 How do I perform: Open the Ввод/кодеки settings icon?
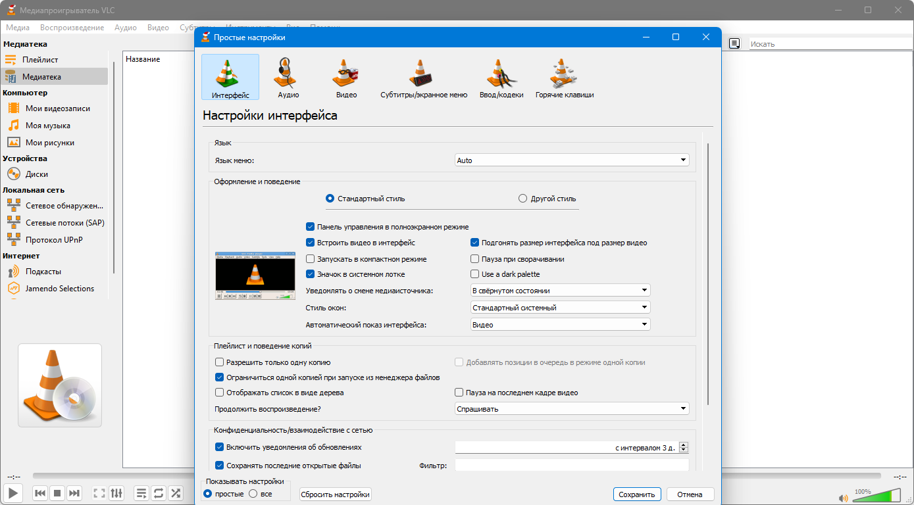point(501,77)
